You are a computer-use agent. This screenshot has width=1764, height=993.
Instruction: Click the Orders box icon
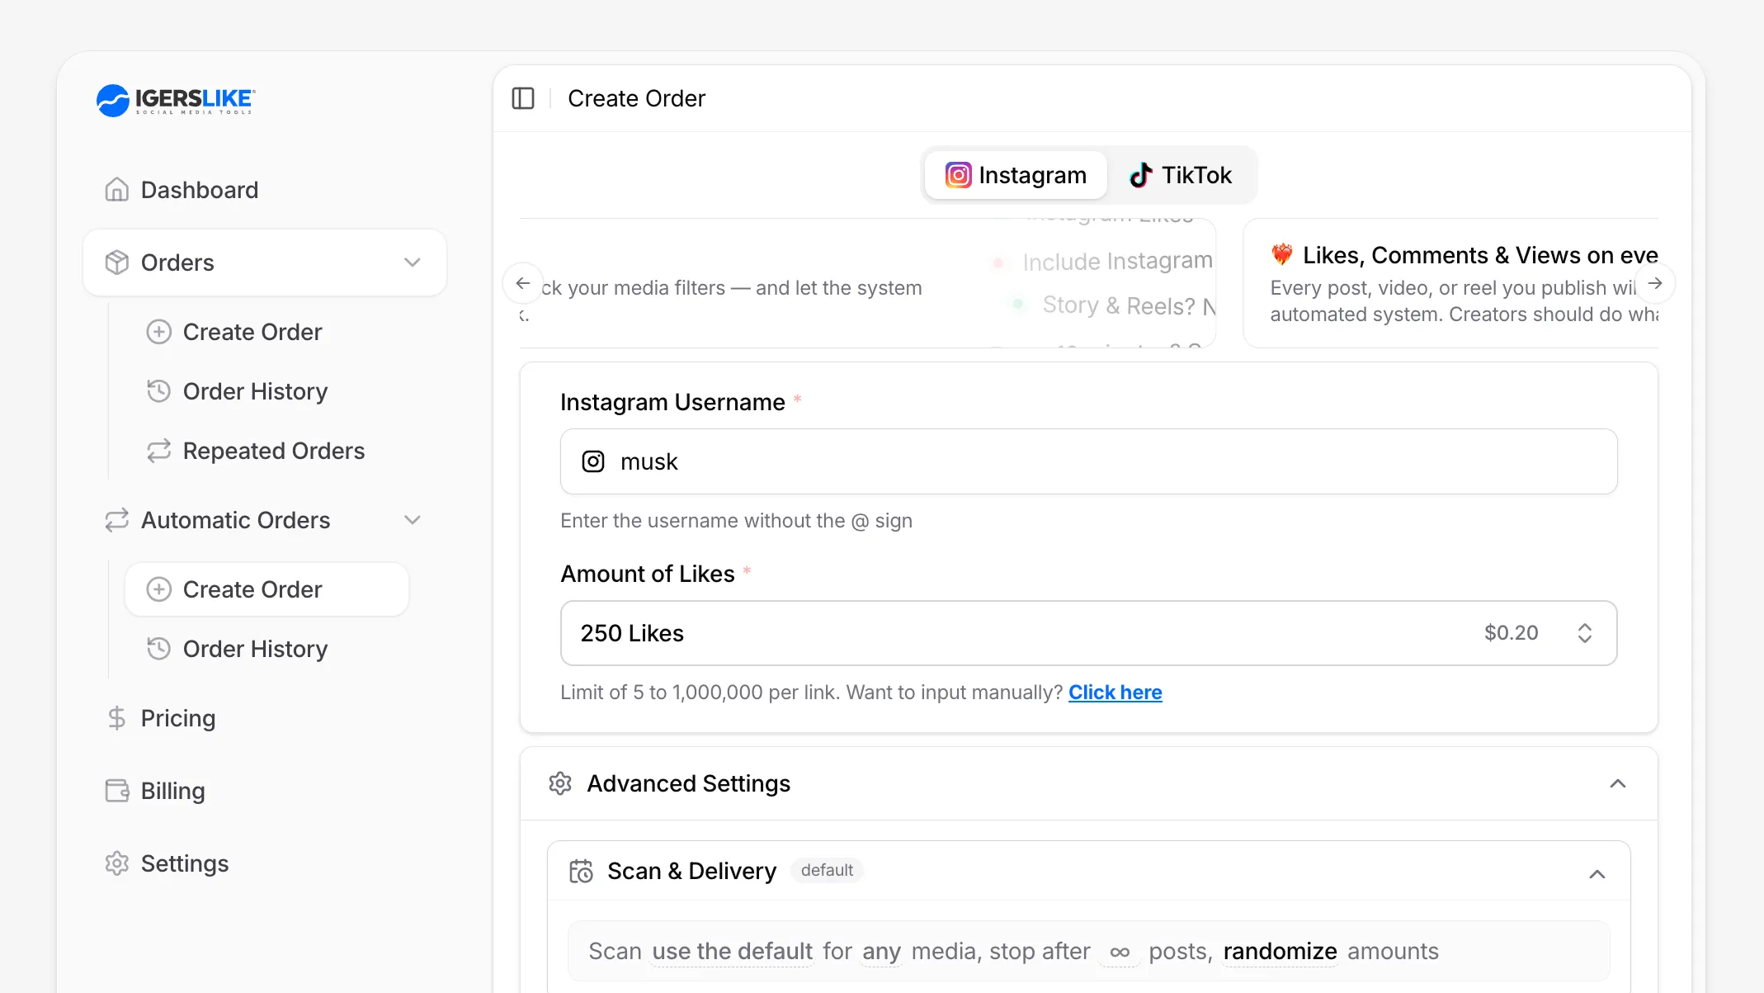[117, 262]
